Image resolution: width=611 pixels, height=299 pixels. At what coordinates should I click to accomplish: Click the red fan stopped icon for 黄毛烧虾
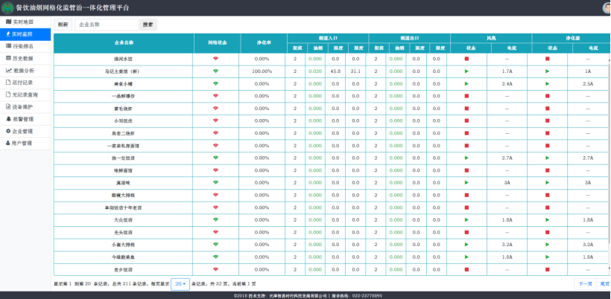click(466, 109)
